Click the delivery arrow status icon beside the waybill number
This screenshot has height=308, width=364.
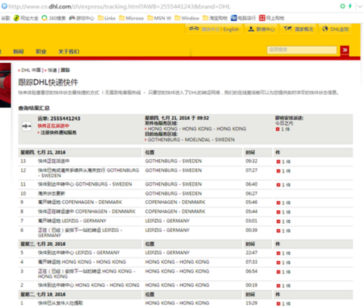pos(27,126)
